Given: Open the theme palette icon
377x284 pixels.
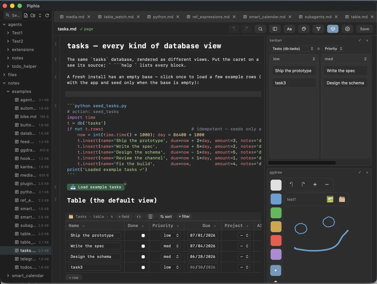Looking at the screenshot, I should 304,29.
